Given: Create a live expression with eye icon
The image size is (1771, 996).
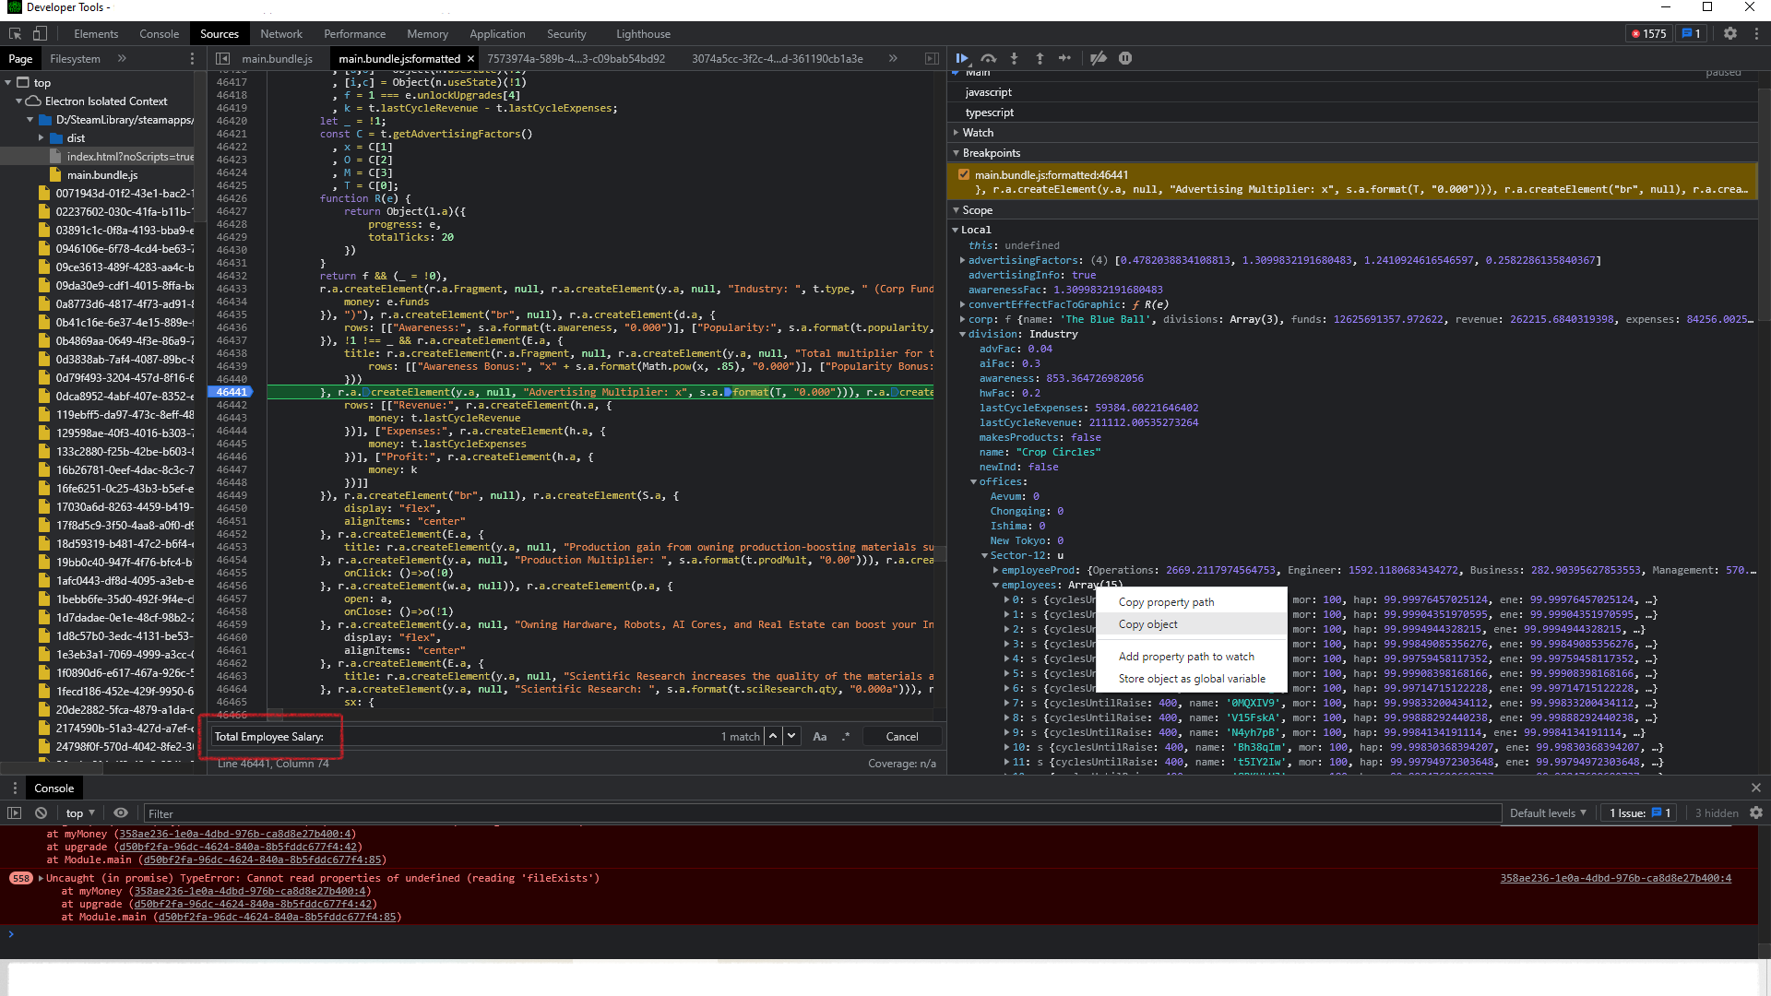Looking at the screenshot, I should click(x=121, y=812).
